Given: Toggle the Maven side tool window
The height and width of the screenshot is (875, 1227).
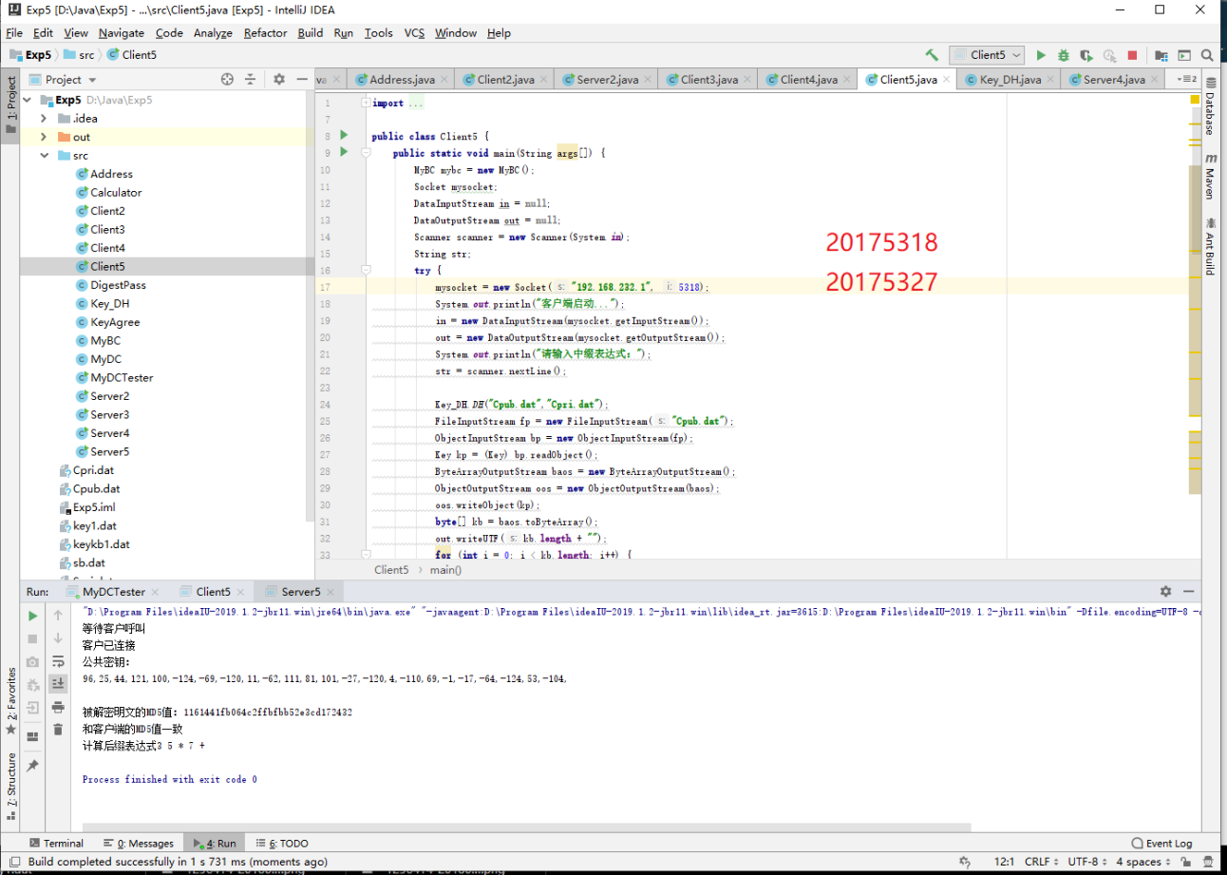Looking at the screenshot, I should 1210,176.
